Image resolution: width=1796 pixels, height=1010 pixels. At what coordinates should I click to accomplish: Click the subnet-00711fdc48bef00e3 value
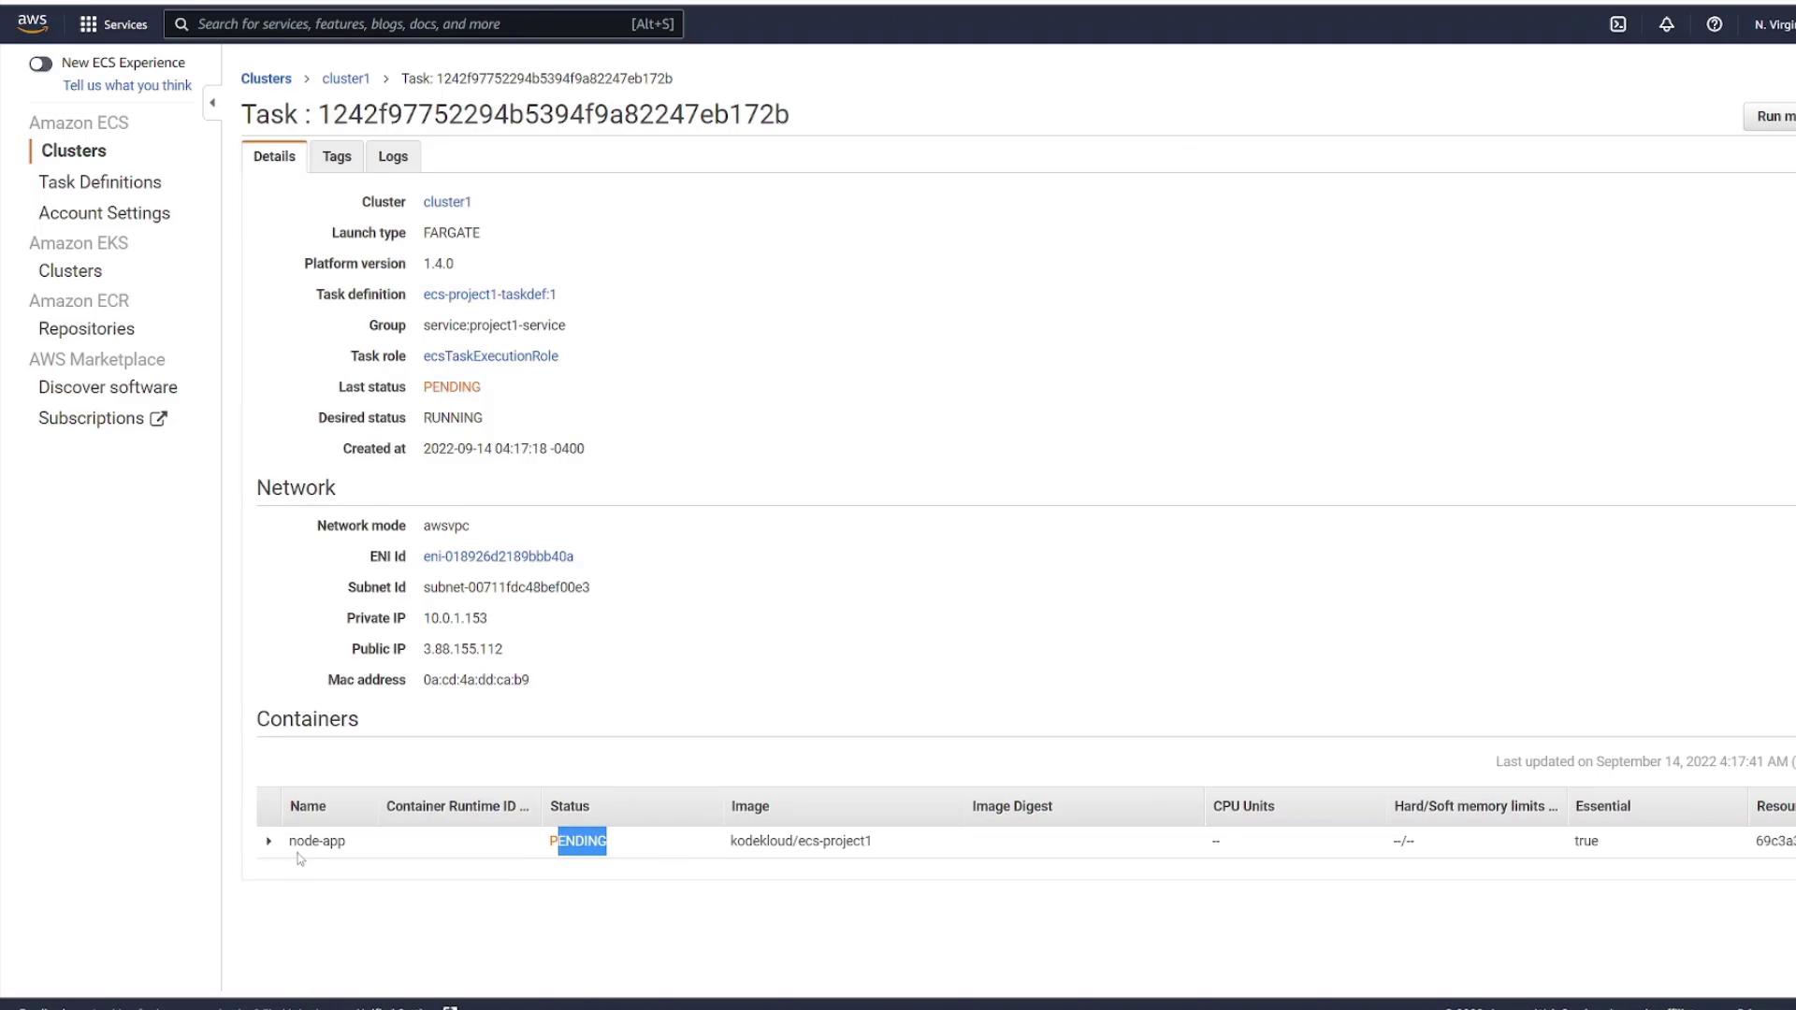506,587
